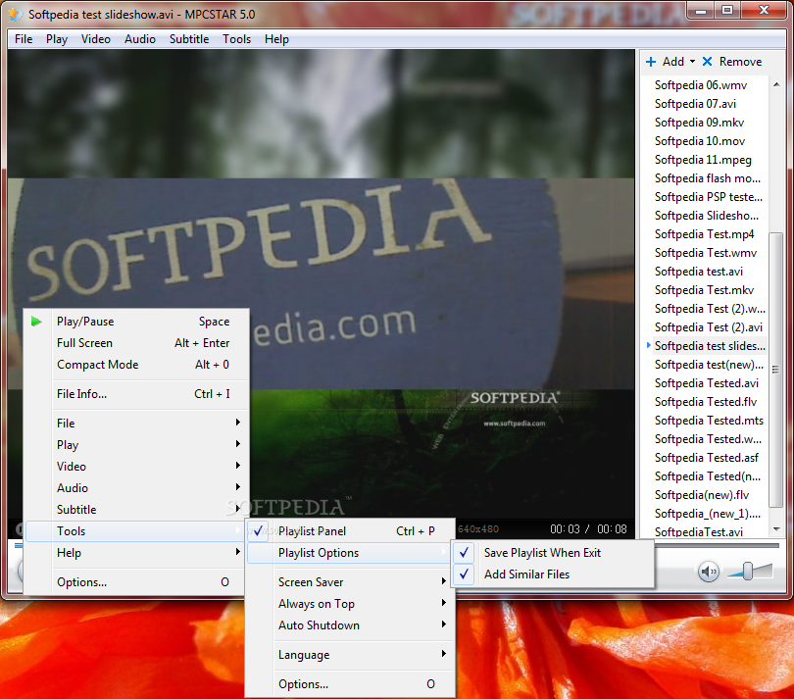Open Options... in the main context menu
This screenshot has height=699, width=794.
click(x=137, y=582)
